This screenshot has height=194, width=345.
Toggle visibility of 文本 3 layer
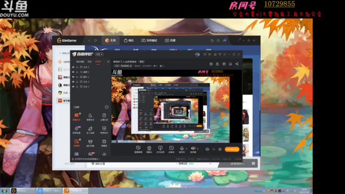[x=73, y=81]
